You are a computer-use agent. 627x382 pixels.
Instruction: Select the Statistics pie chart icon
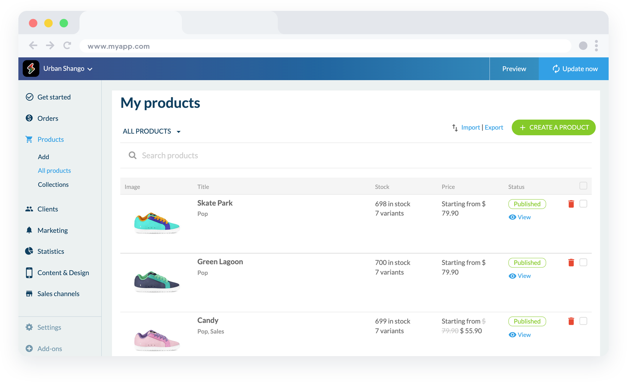tap(29, 251)
